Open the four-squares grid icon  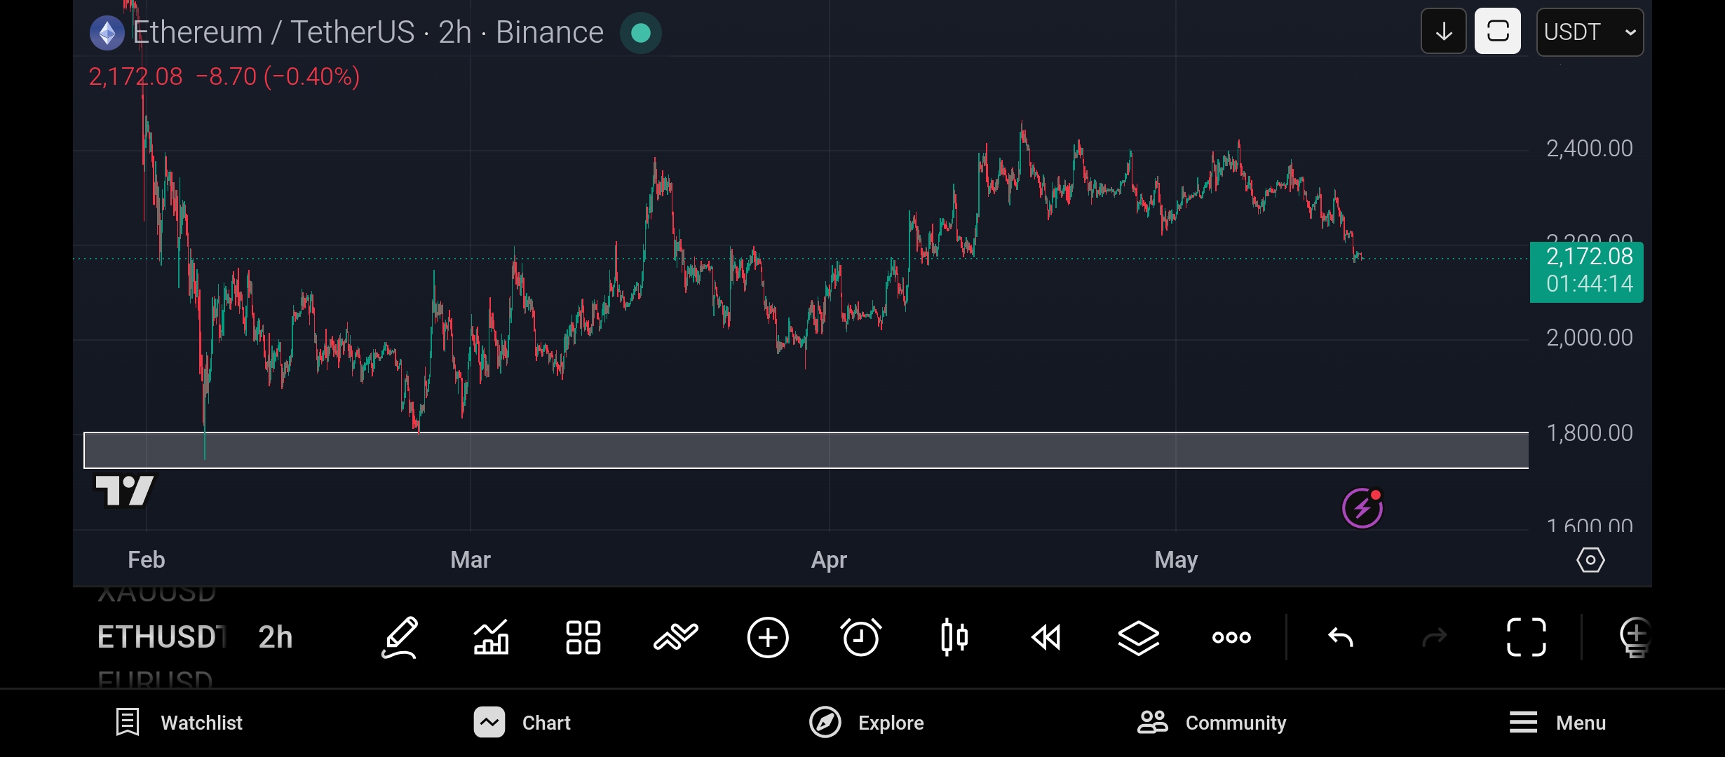click(583, 637)
